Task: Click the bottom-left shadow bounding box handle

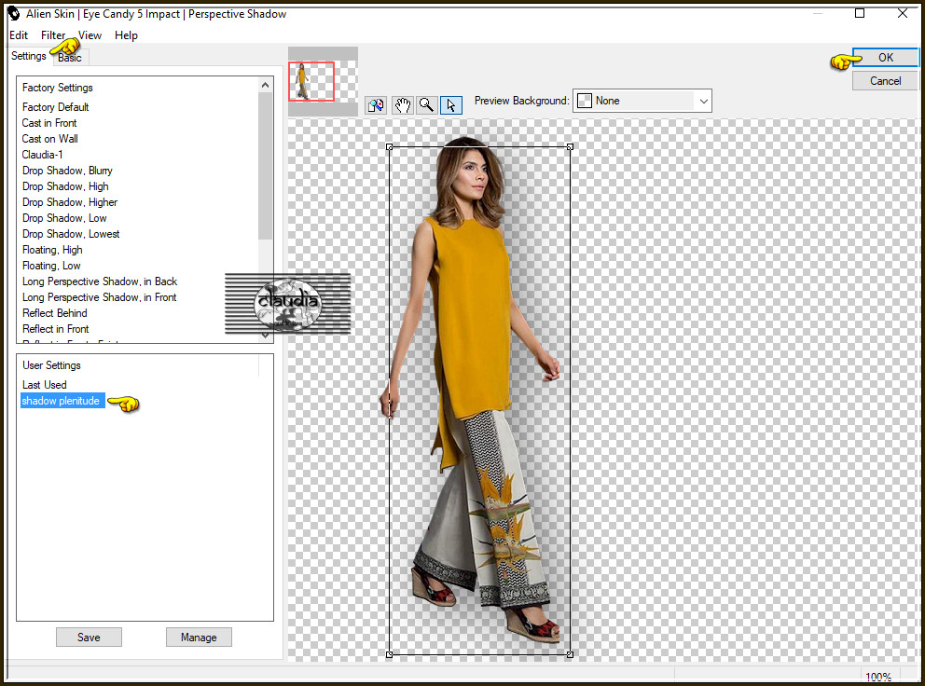Action: (x=390, y=654)
